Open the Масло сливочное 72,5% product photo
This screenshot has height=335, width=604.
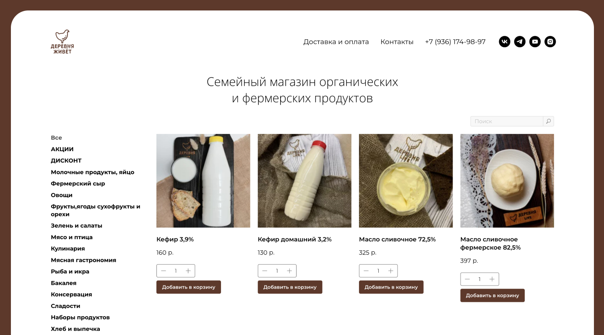coord(406,181)
